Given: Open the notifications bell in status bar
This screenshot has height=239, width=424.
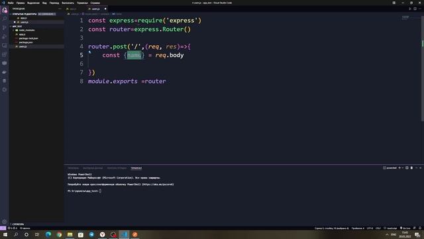Looking at the screenshot, I should 420,228.
